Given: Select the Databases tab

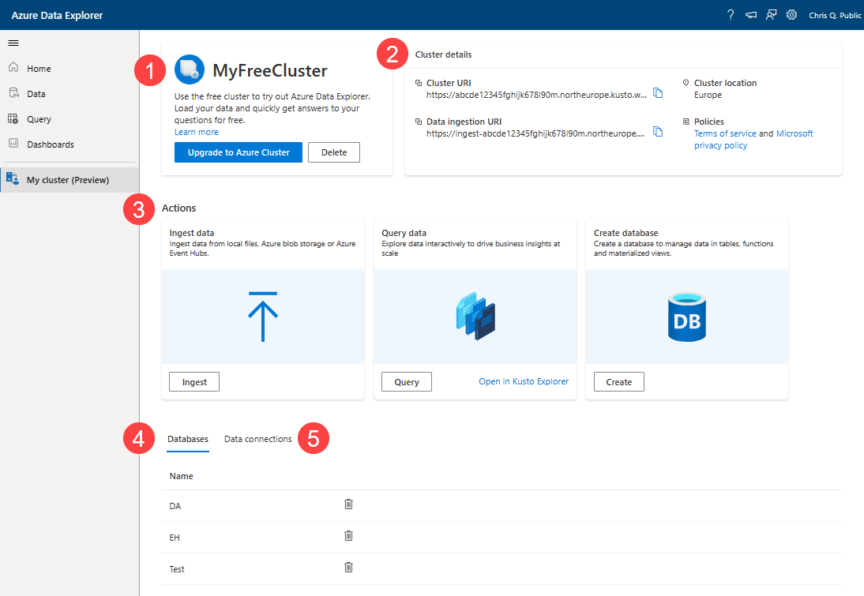Looking at the screenshot, I should point(188,439).
